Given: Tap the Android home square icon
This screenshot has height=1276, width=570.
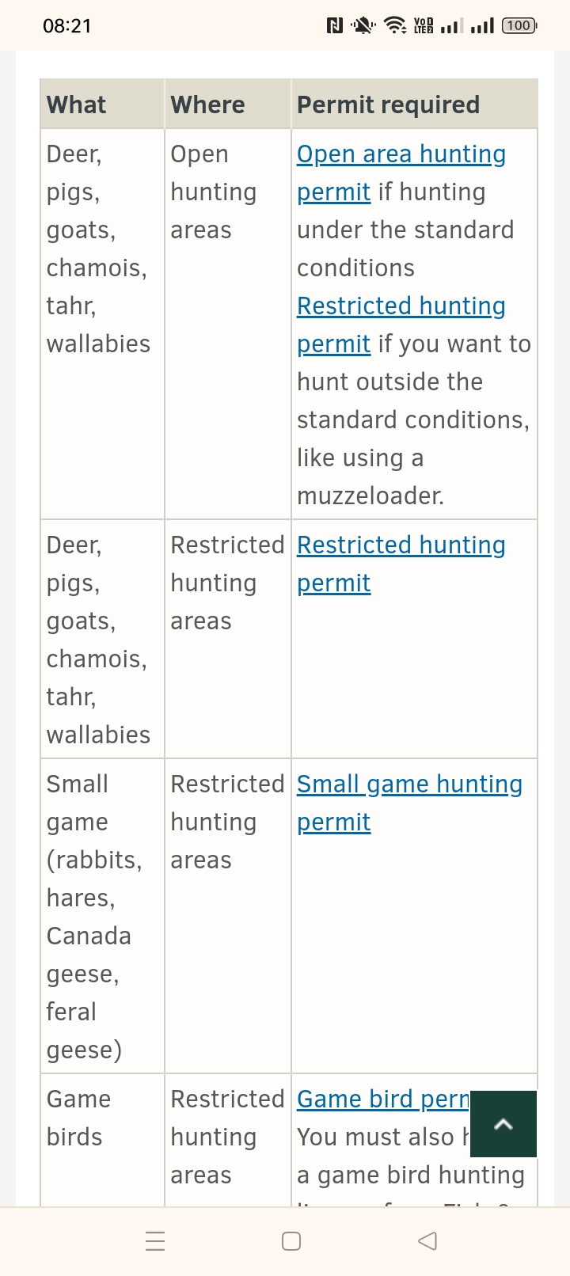Looking at the screenshot, I should tap(291, 1240).
